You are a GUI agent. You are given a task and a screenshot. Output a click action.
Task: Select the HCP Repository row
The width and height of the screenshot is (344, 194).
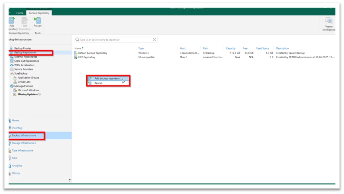[x=204, y=57]
